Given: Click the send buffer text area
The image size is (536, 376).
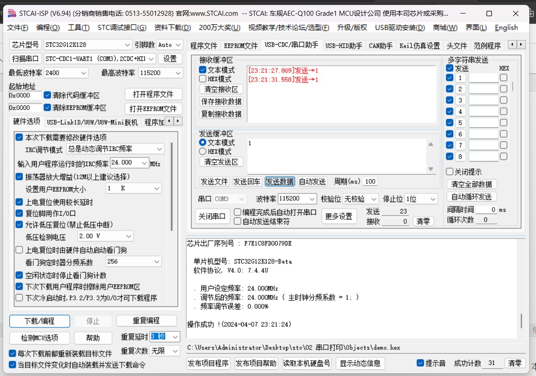Looking at the screenshot, I should pos(336,156).
